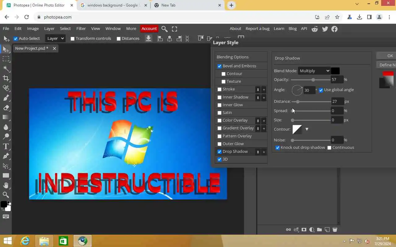Select the Path Select tool
Image resolution: width=396 pixels, height=247 pixels.
[6, 166]
